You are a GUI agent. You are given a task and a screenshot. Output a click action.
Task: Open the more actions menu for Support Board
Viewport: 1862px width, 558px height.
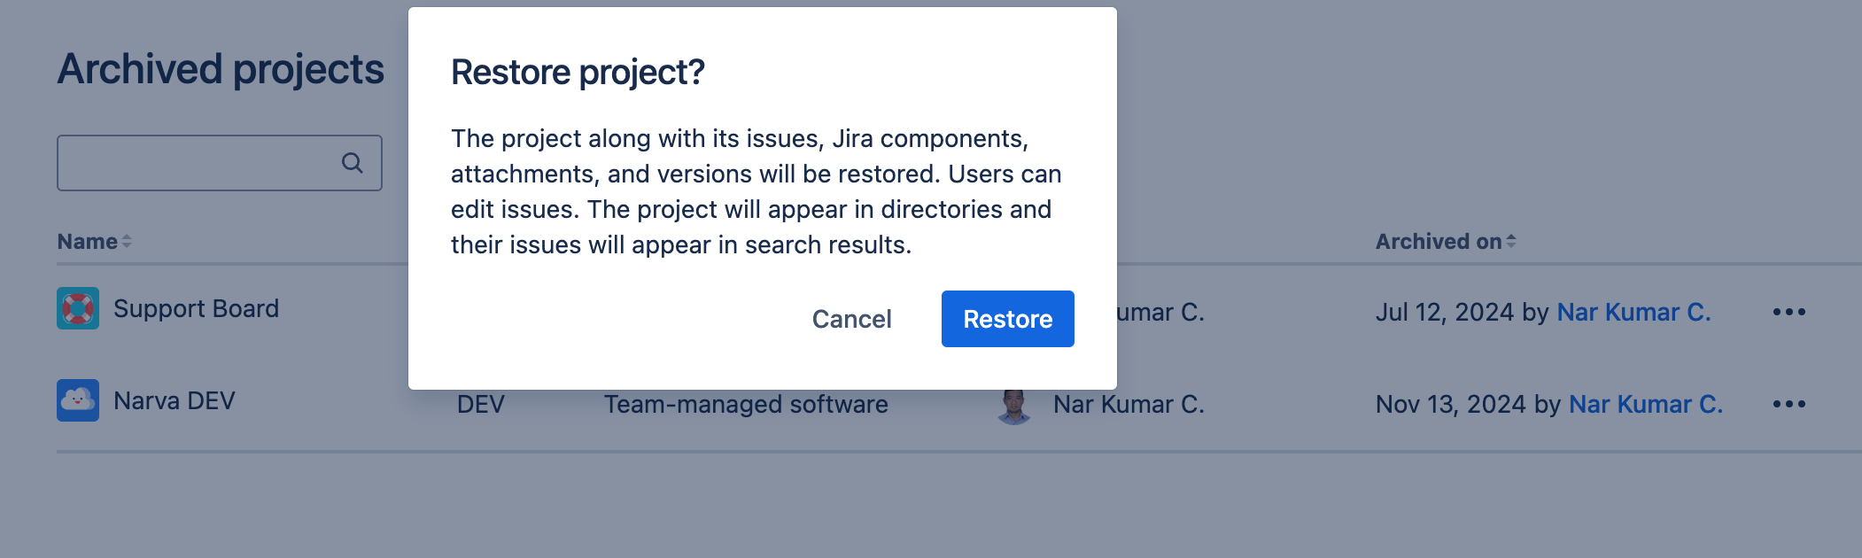click(1790, 311)
